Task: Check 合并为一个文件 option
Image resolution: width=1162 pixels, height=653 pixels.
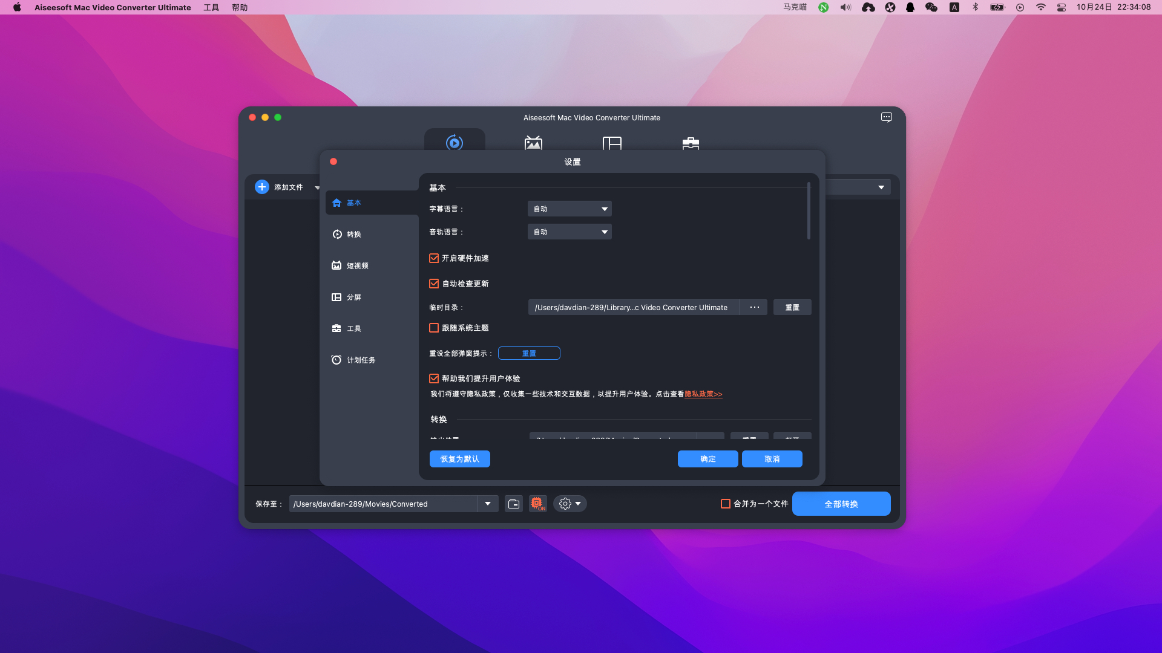Action: tap(726, 504)
